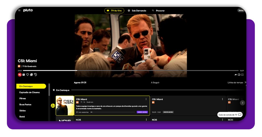The width and height of the screenshot is (262, 137).
Task: Click the Pluto logo
Action: point(28,10)
